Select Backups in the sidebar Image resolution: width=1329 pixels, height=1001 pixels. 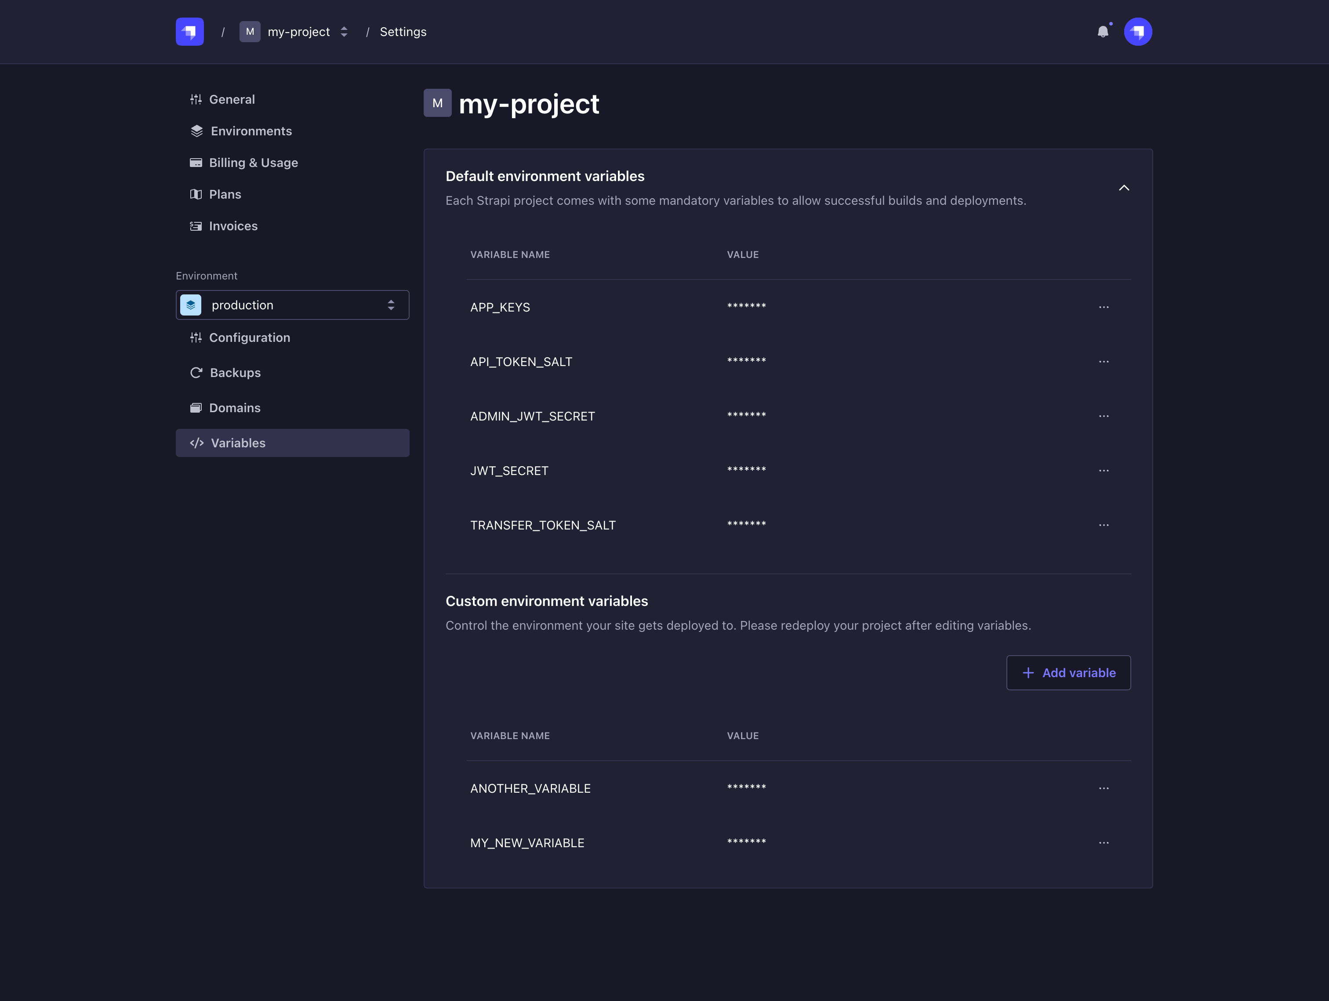(x=235, y=373)
